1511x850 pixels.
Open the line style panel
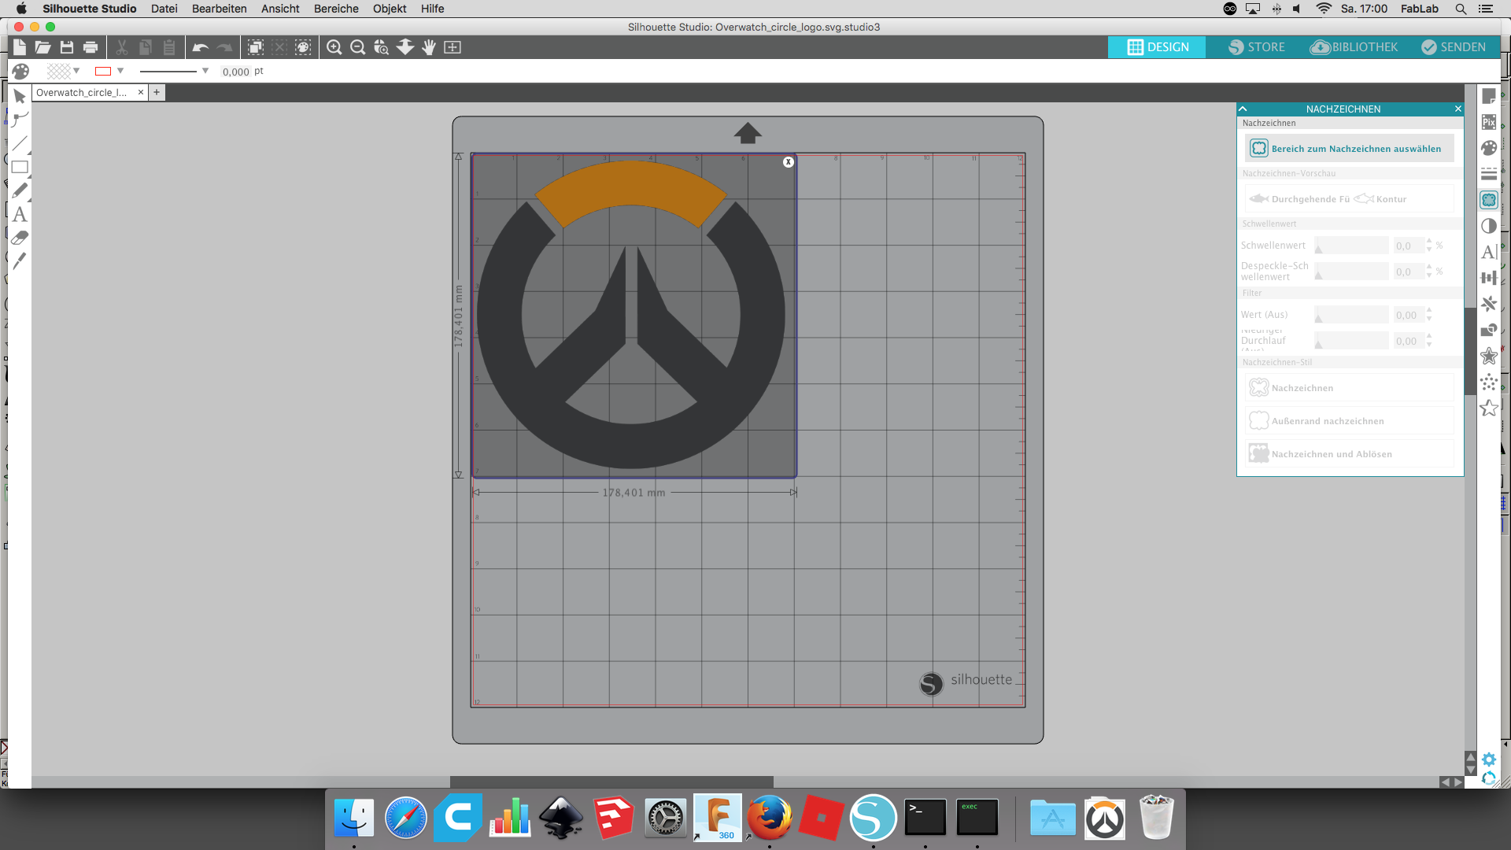click(1489, 174)
